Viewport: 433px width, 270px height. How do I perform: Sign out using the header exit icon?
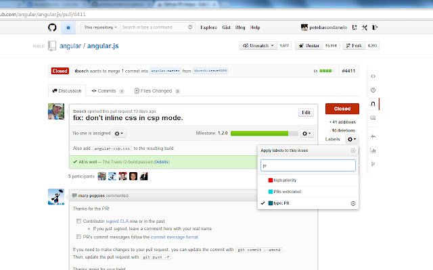[375, 27]
